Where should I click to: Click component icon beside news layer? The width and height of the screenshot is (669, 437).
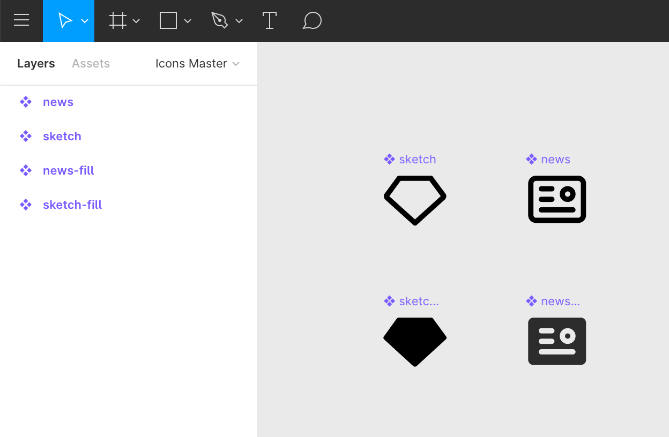pos(26,102)
